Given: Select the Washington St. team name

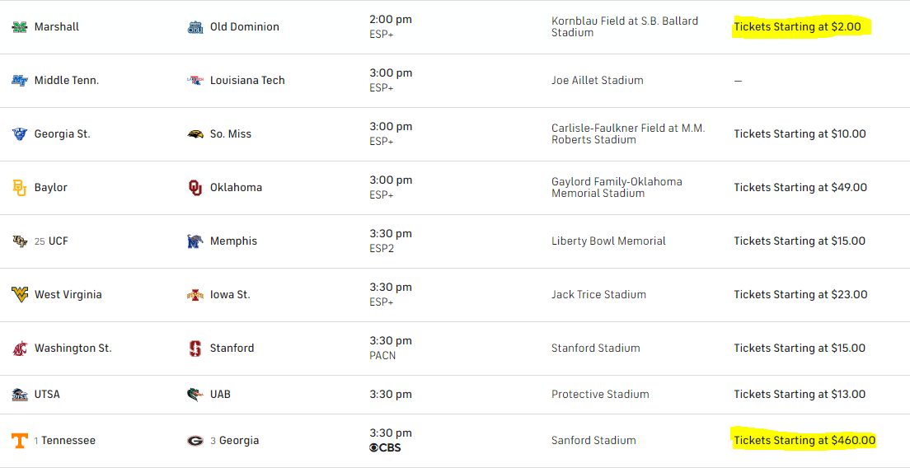Looking at the screenshot, I should click(73, 349).
